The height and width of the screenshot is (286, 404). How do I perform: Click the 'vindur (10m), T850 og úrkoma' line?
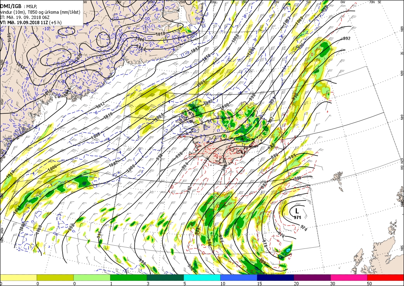[x=40, y=12]
